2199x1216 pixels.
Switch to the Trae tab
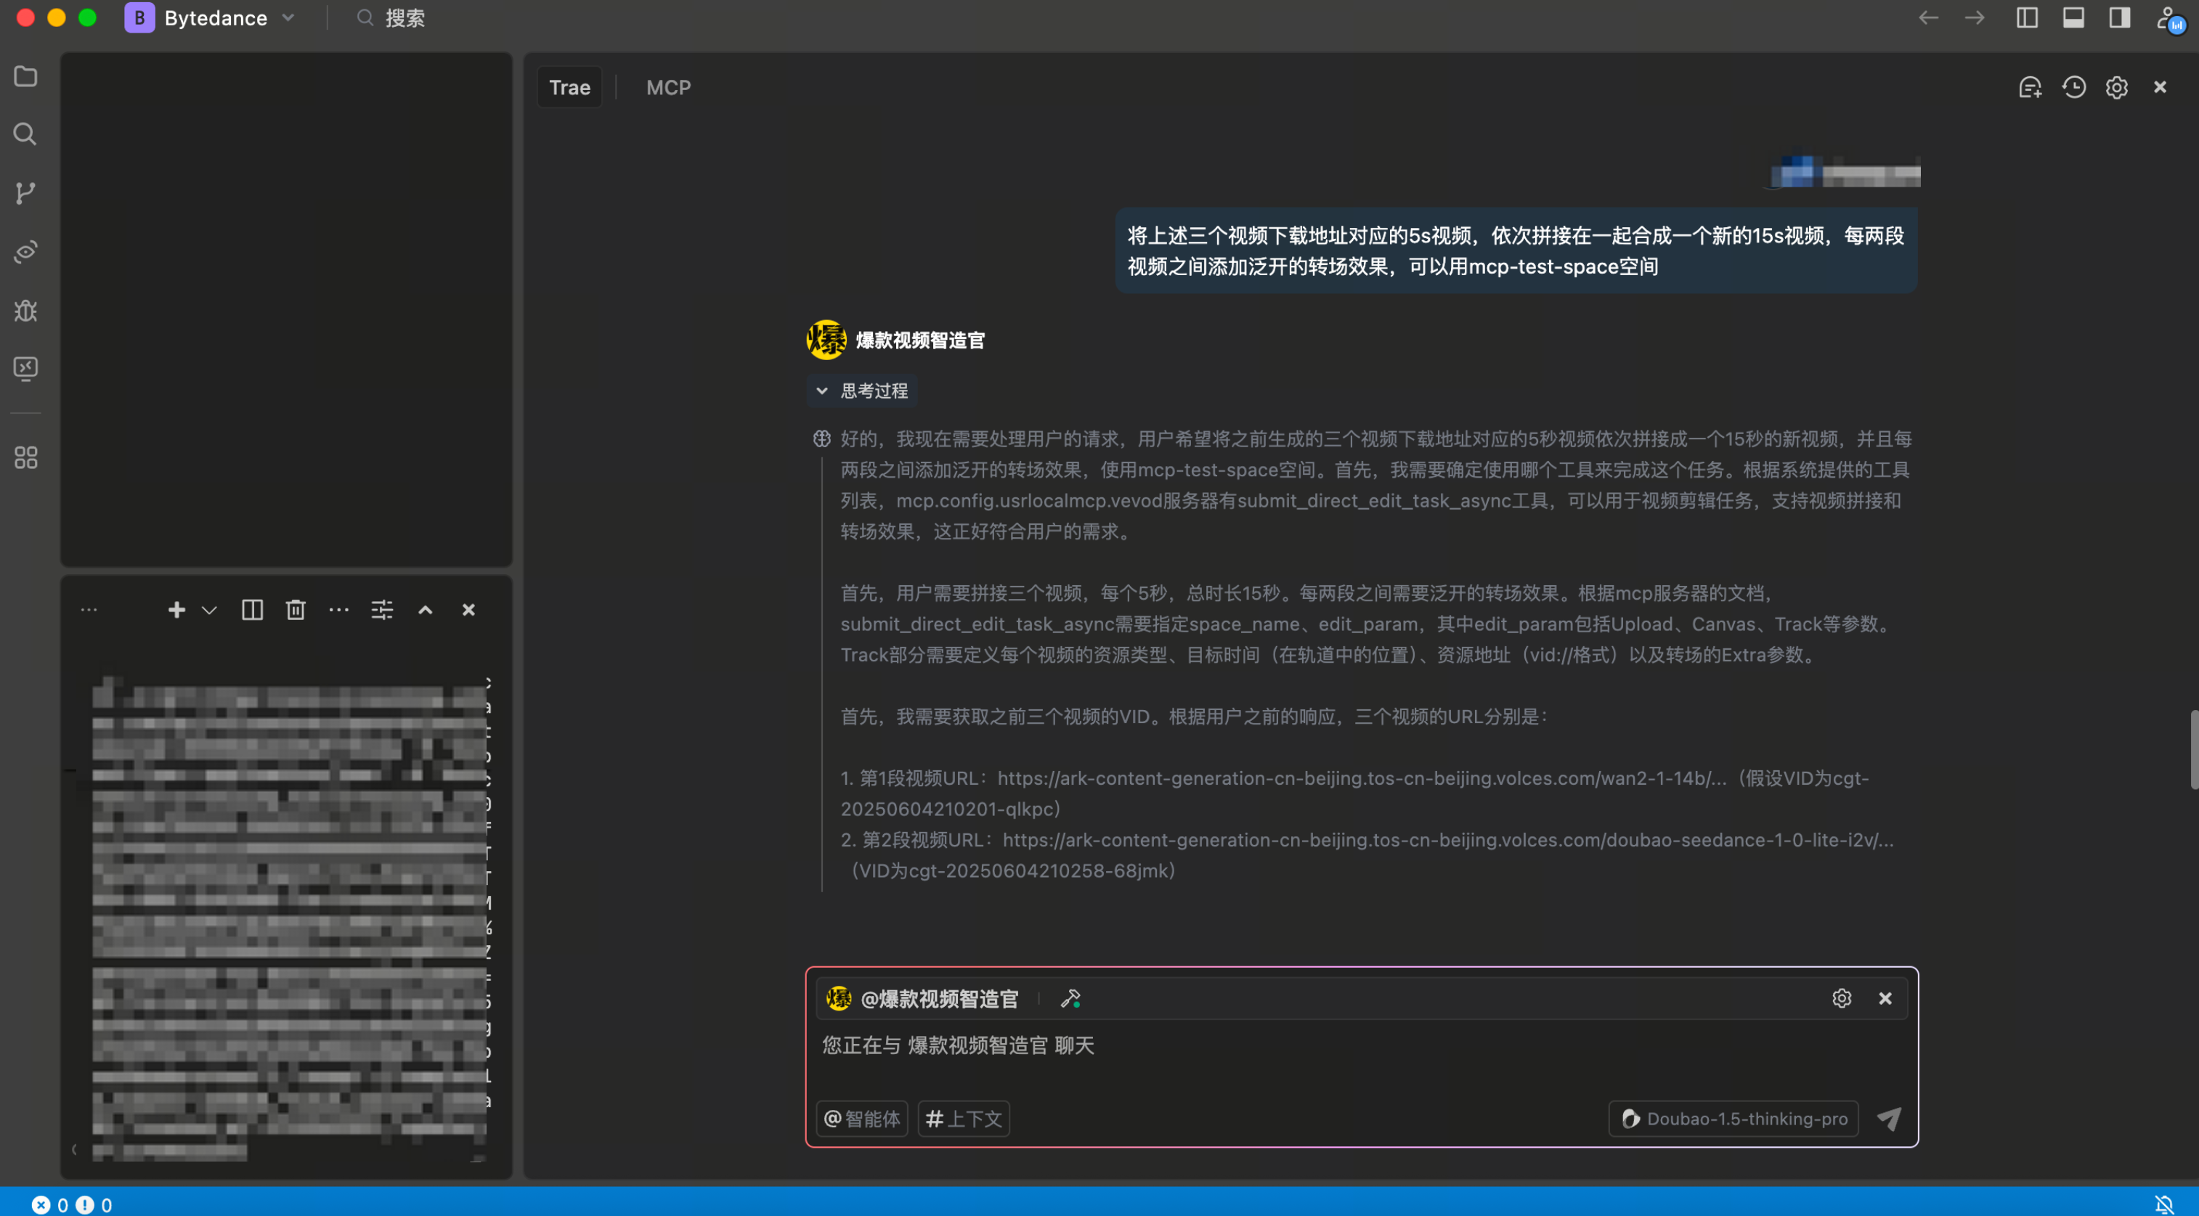[569, 87]
